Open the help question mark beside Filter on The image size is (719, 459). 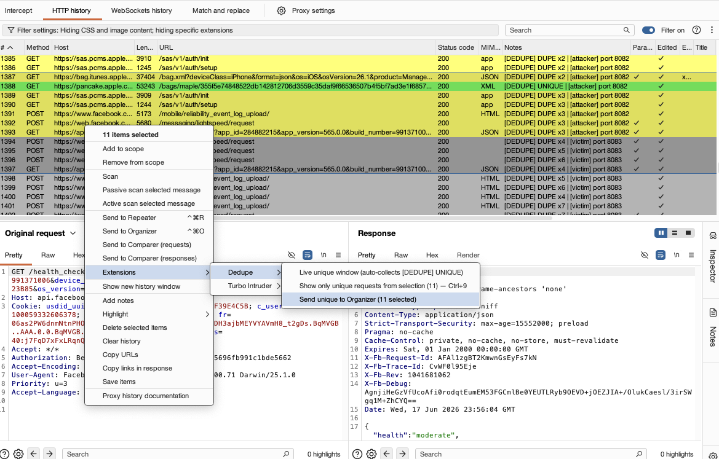696,30
